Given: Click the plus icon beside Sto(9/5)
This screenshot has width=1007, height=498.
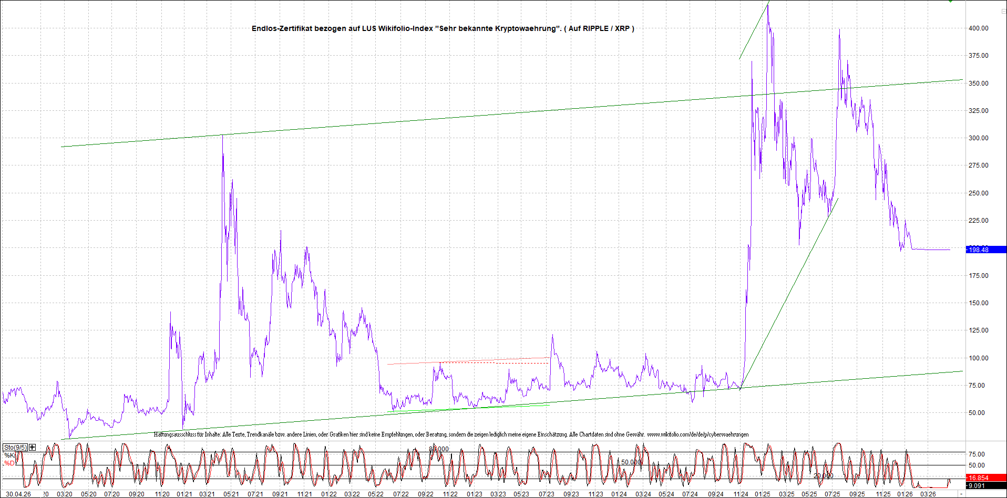Looking at the screenshot, I should 33,447.
